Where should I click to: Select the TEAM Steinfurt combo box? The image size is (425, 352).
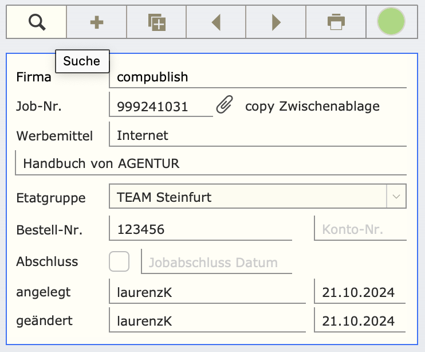point(258,196)
